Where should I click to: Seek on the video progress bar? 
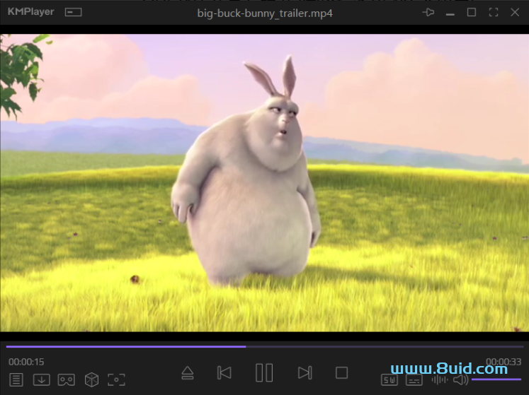tap(265, 346)
